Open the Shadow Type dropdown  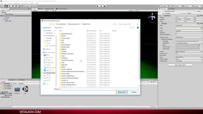[189, 37]
